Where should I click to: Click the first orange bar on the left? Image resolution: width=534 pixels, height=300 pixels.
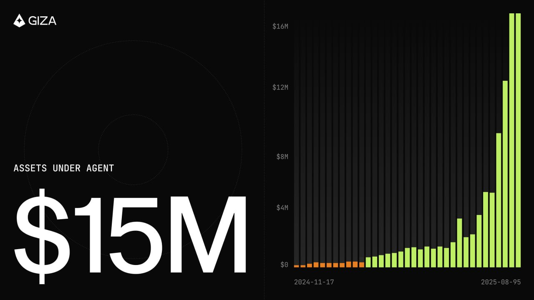[296, 266]
